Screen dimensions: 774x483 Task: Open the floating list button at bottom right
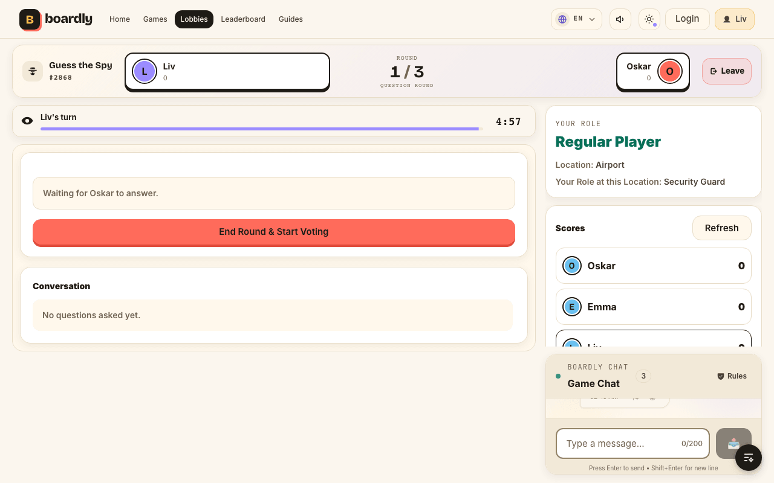(749, 458)
